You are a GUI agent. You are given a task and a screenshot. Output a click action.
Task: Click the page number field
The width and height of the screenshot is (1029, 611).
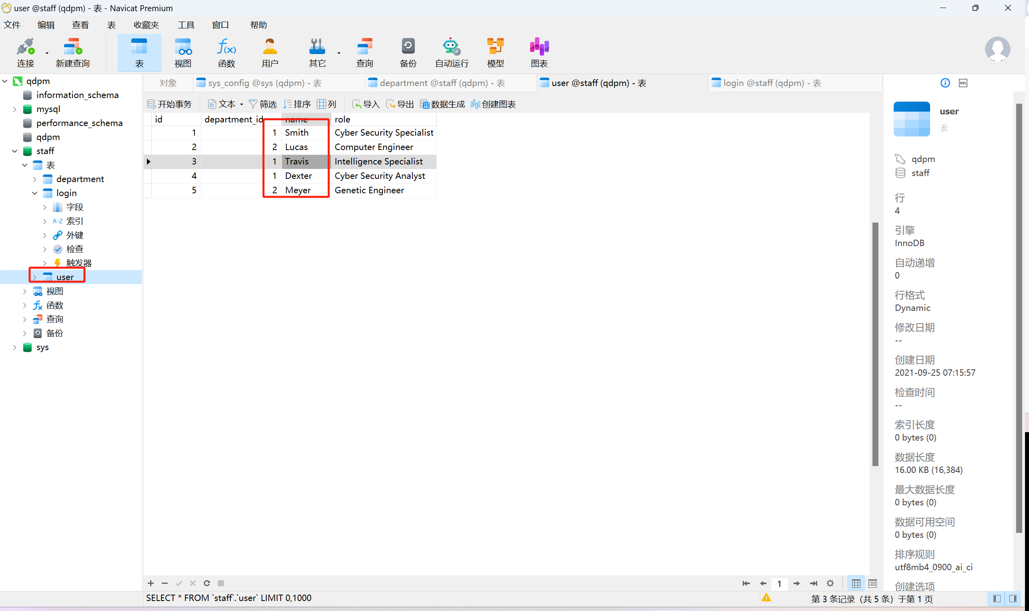coord(779,583)
